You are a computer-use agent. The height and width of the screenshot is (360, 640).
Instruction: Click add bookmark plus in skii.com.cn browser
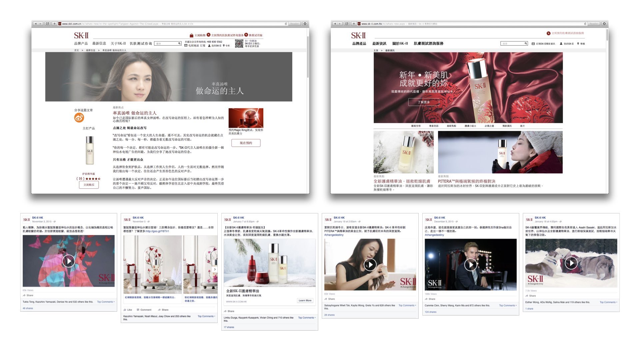[54, 24]
